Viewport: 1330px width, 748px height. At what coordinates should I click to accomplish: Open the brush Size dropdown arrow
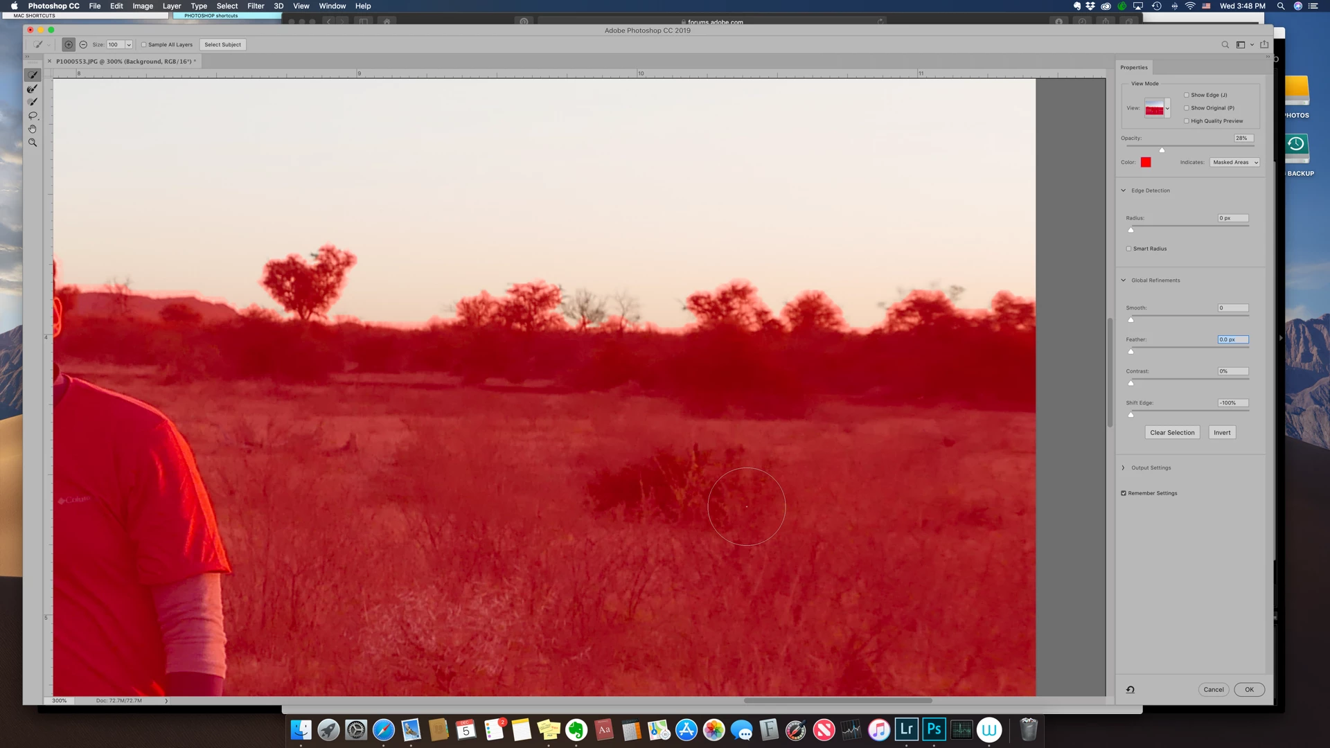pyautogui.click(x=129, y=44)
